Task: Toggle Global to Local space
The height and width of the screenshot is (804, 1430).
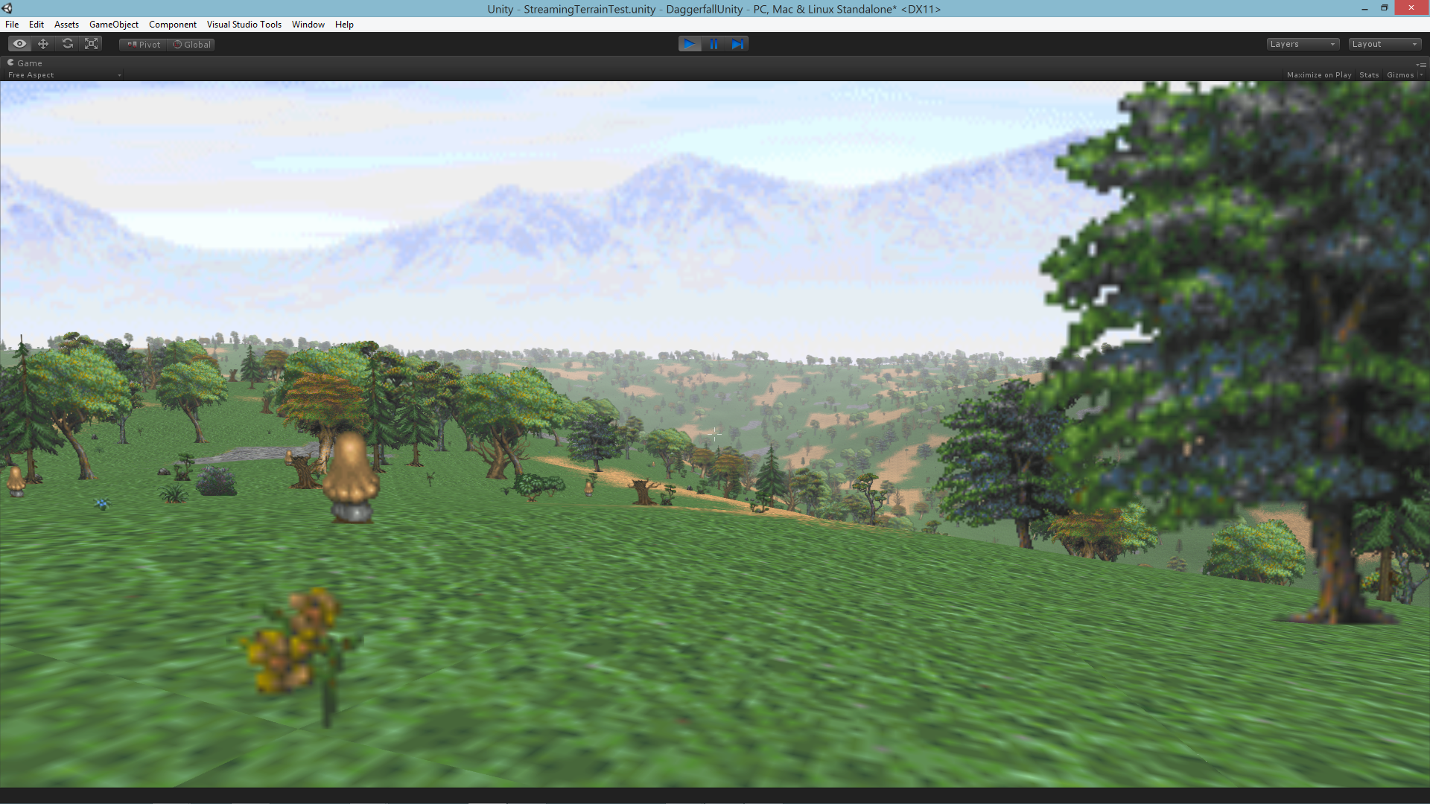Action: pos(192,43)
